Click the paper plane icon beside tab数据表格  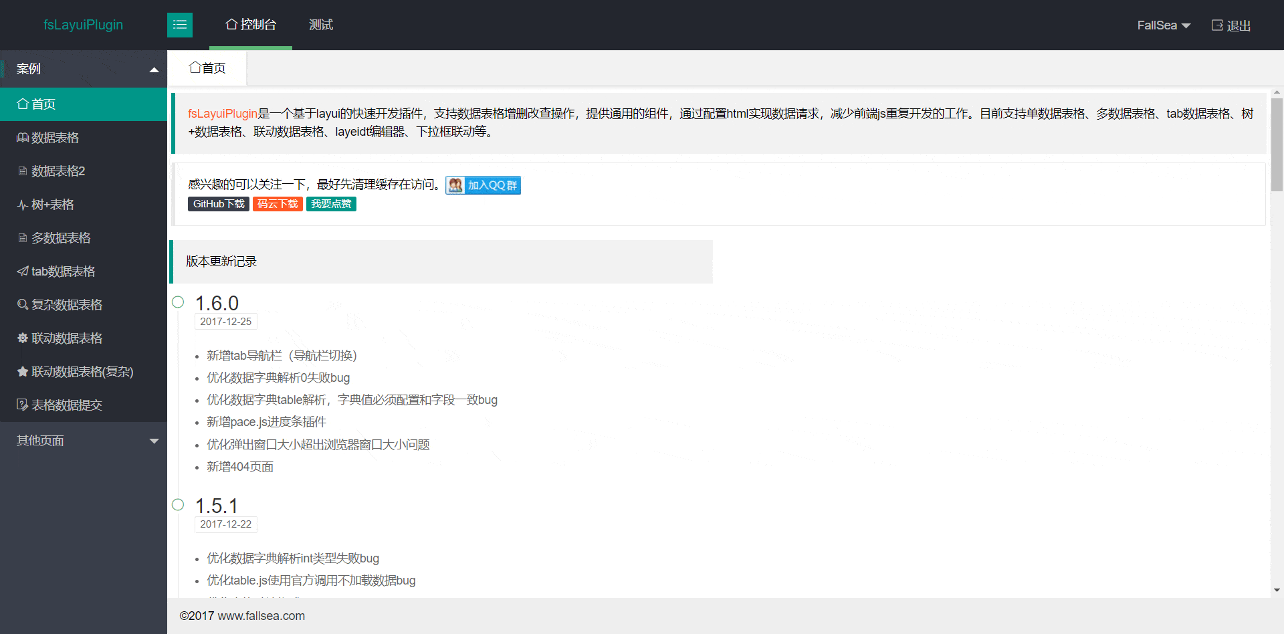[x=23, y=272]
